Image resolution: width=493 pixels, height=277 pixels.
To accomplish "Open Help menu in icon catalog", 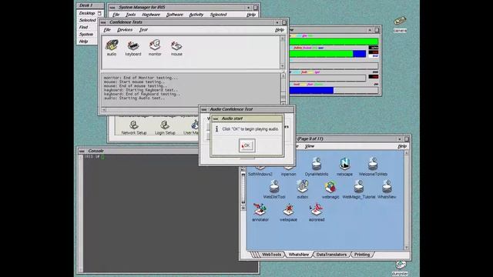I will [402, 146].
